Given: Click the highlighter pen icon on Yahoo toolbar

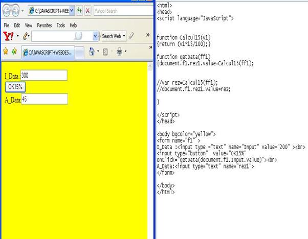Looking at the screenshot, I should coord(131,36).
